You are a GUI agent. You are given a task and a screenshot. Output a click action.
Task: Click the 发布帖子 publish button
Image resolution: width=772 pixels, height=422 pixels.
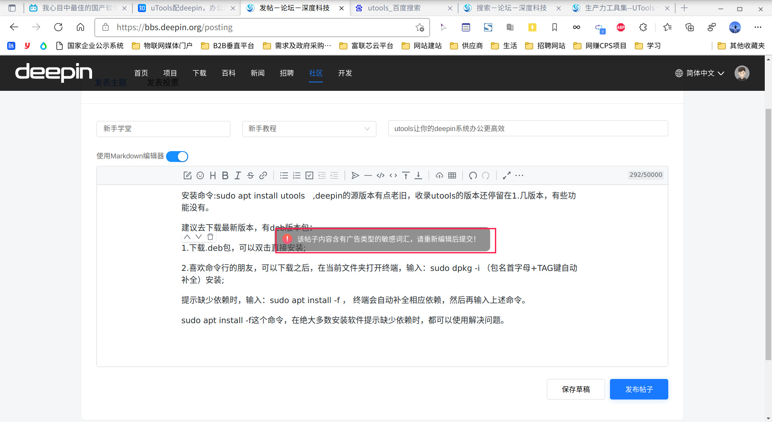[x=639, y=389]
